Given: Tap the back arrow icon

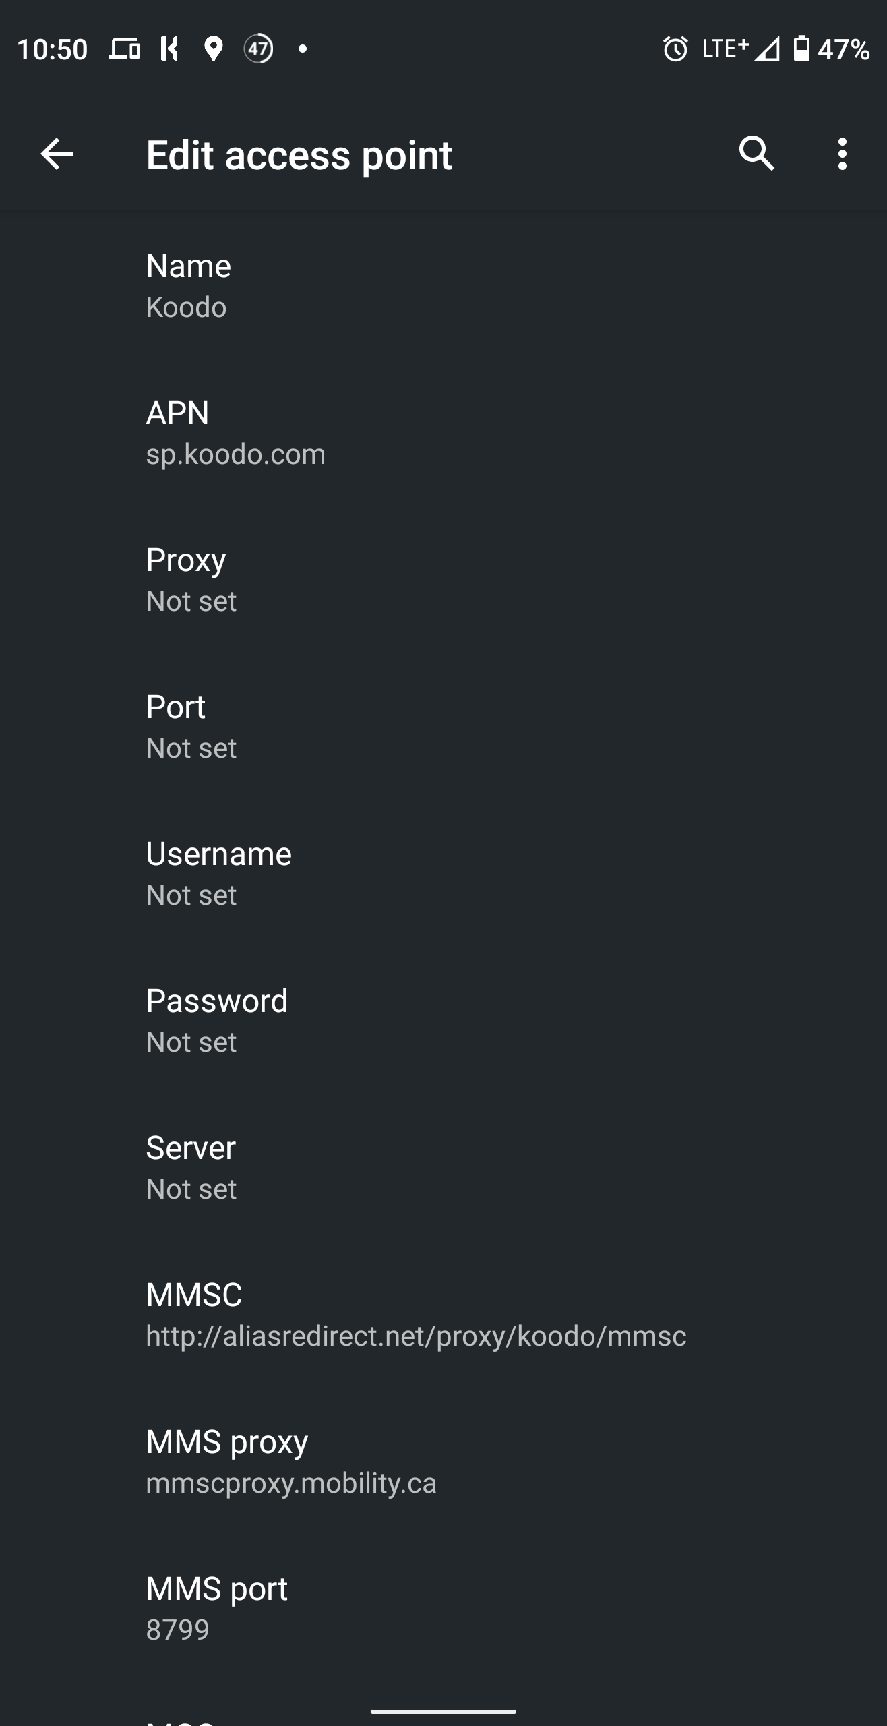Looking at the screenshot, I should click(57, 154).
